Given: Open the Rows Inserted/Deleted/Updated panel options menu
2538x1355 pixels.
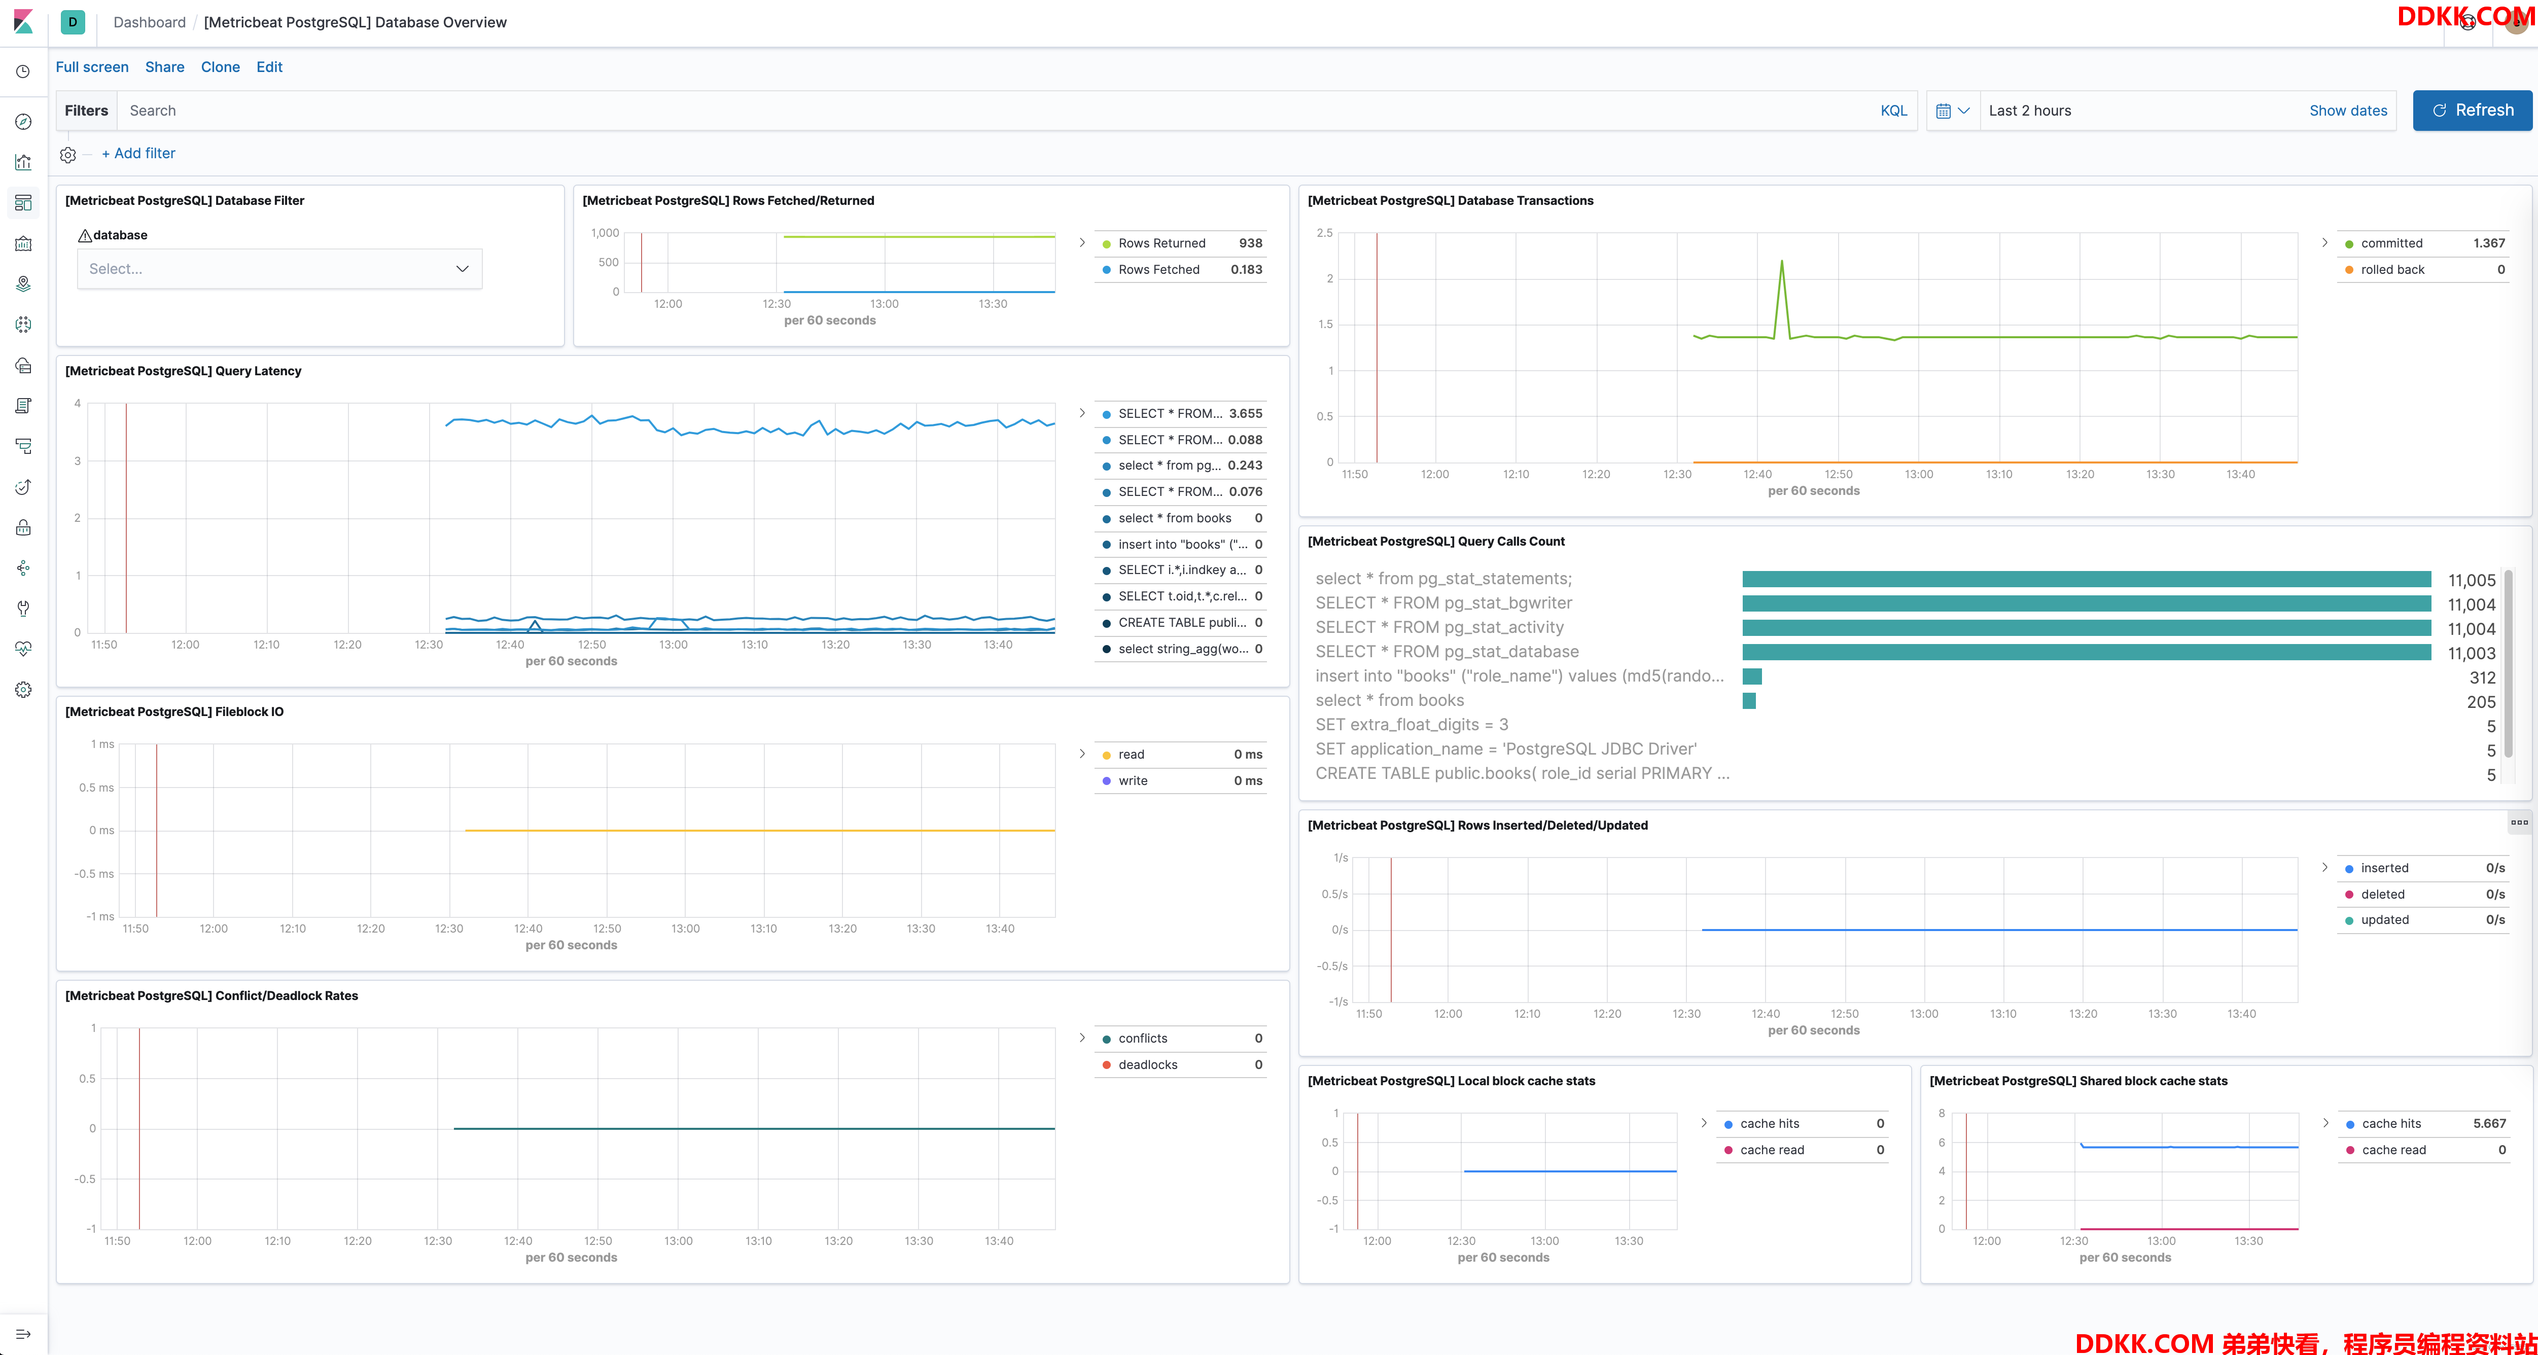Looking at the screenshot, I should click(2519, 822).
